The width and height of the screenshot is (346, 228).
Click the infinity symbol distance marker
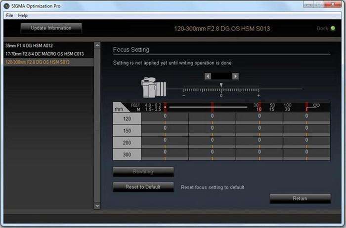[316, 105]
